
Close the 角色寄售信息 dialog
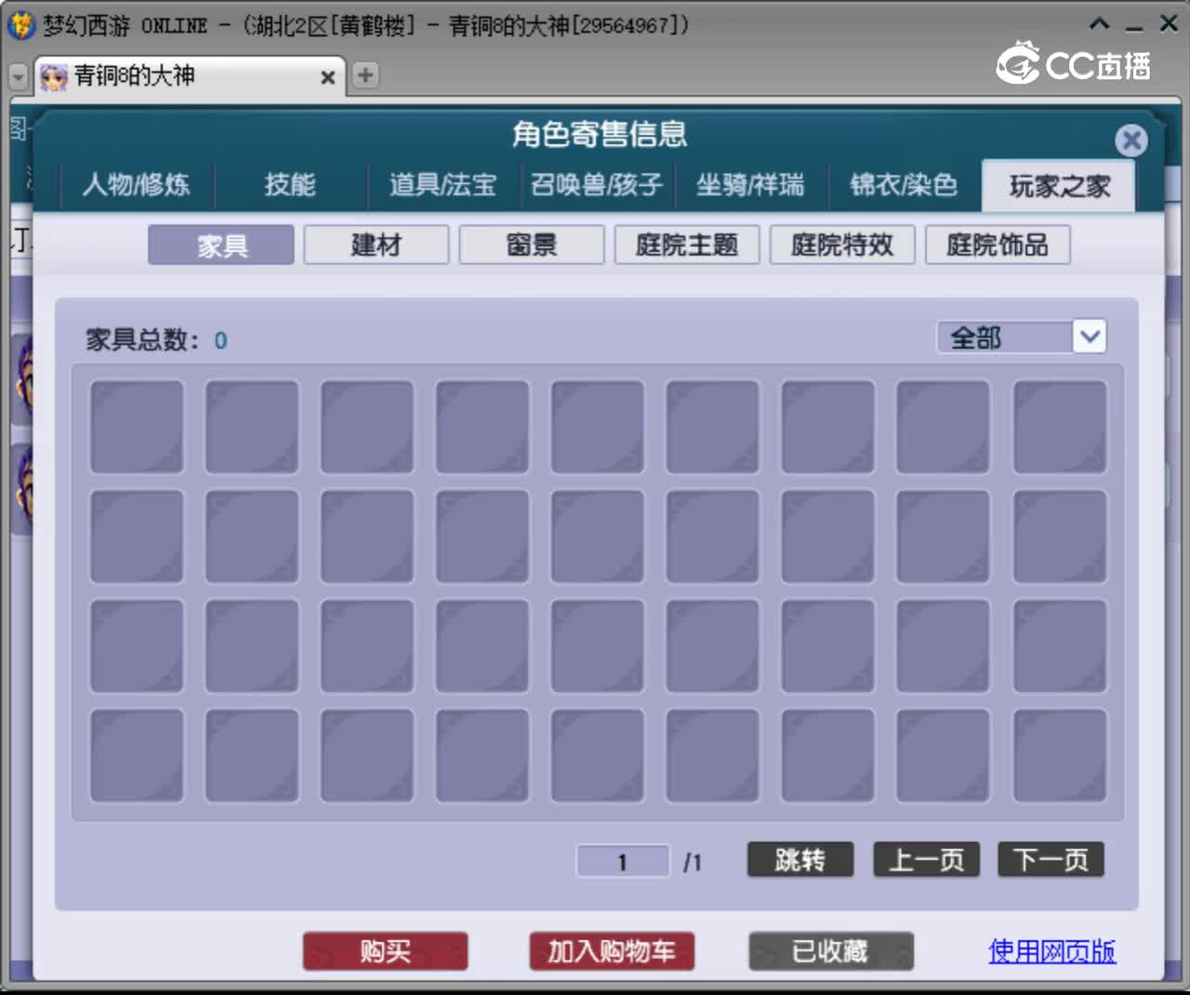(x=1130, y=140)
